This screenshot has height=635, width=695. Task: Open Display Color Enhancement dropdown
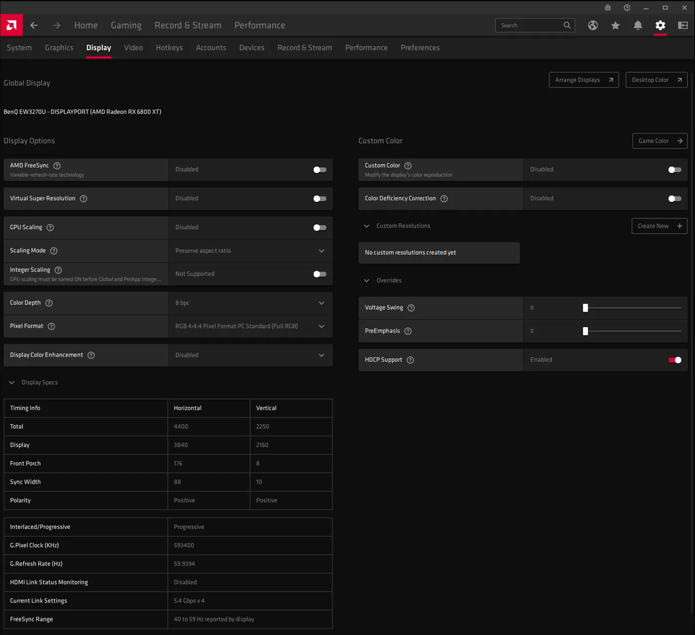250,355
